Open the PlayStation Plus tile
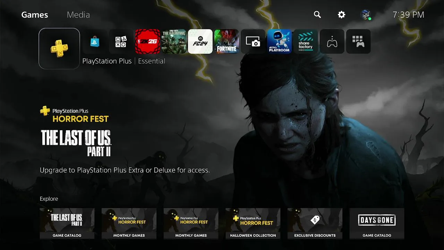The image size is (444, 250). (x=59, y=49)
